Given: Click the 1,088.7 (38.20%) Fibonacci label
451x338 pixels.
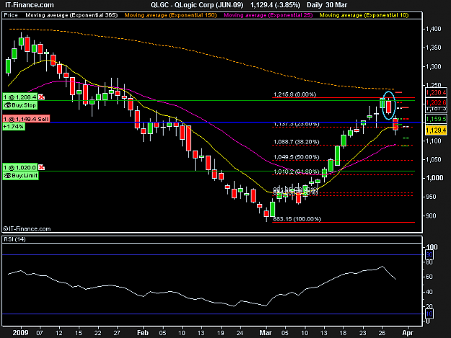Looking at the screenshot, I should 296,142.
